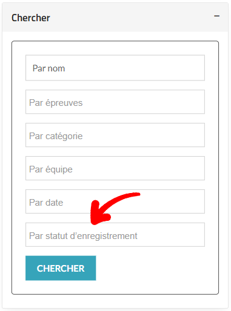This screenshot has width=231, height=311.
Task: Minimize the search section via dash icon
Action: tap(216, 16)
